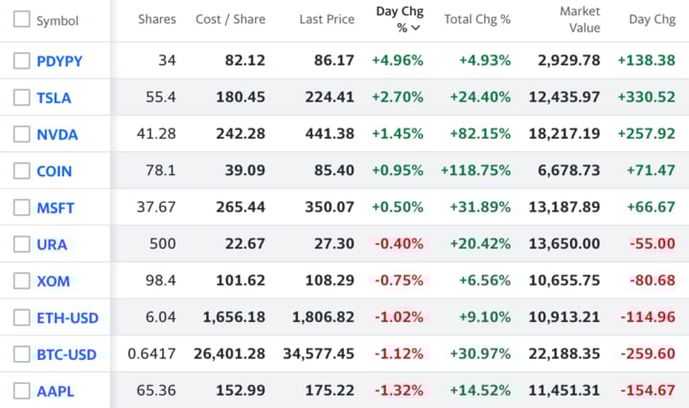The height and width of the screenshot is (408, 689).
Task: Check the AAPL row checkbox
Action: pyautogui.click(x=21, y=391)
